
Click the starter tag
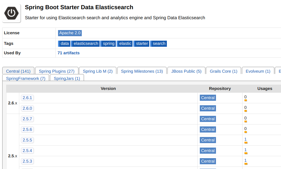click(142, 43)
